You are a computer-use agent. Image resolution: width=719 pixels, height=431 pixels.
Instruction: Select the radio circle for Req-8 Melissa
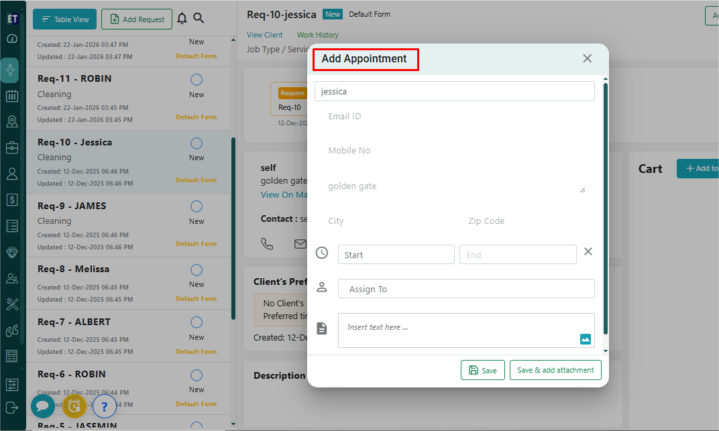[x=197, y=269]
